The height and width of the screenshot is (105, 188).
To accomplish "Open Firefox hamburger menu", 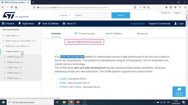I will point(185,7).
